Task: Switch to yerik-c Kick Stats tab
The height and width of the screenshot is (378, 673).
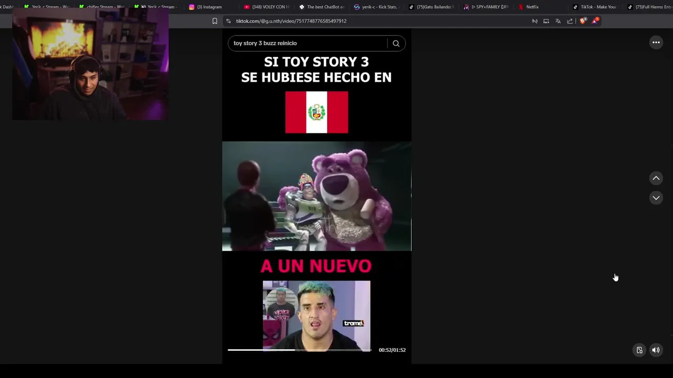Action: [377, 7]
